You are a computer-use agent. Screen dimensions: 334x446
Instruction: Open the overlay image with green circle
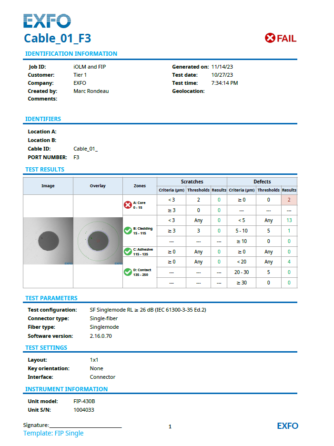tap(98, 241)
